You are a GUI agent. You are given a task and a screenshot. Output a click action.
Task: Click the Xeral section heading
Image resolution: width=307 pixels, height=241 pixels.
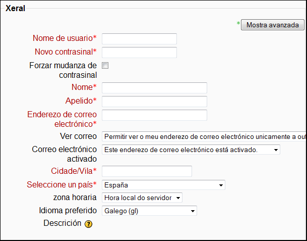(15, 9)
